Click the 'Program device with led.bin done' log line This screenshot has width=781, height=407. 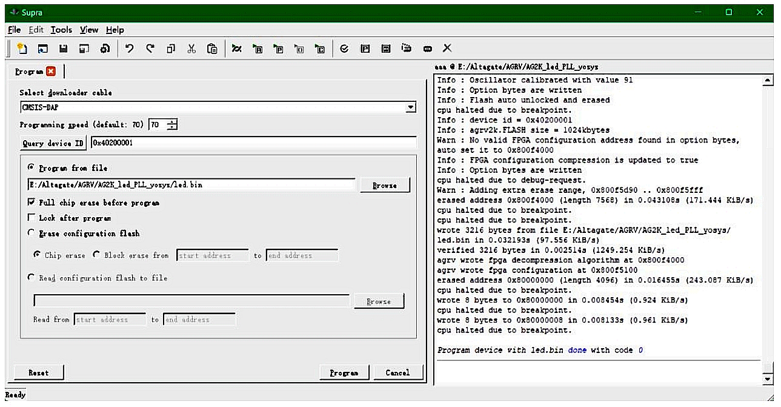pyautogui.click(x=540, y=351)
